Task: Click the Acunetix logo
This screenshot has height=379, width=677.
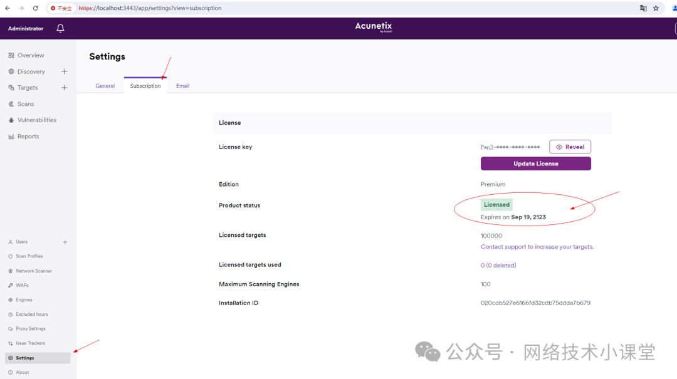Action: coord(374,27)
